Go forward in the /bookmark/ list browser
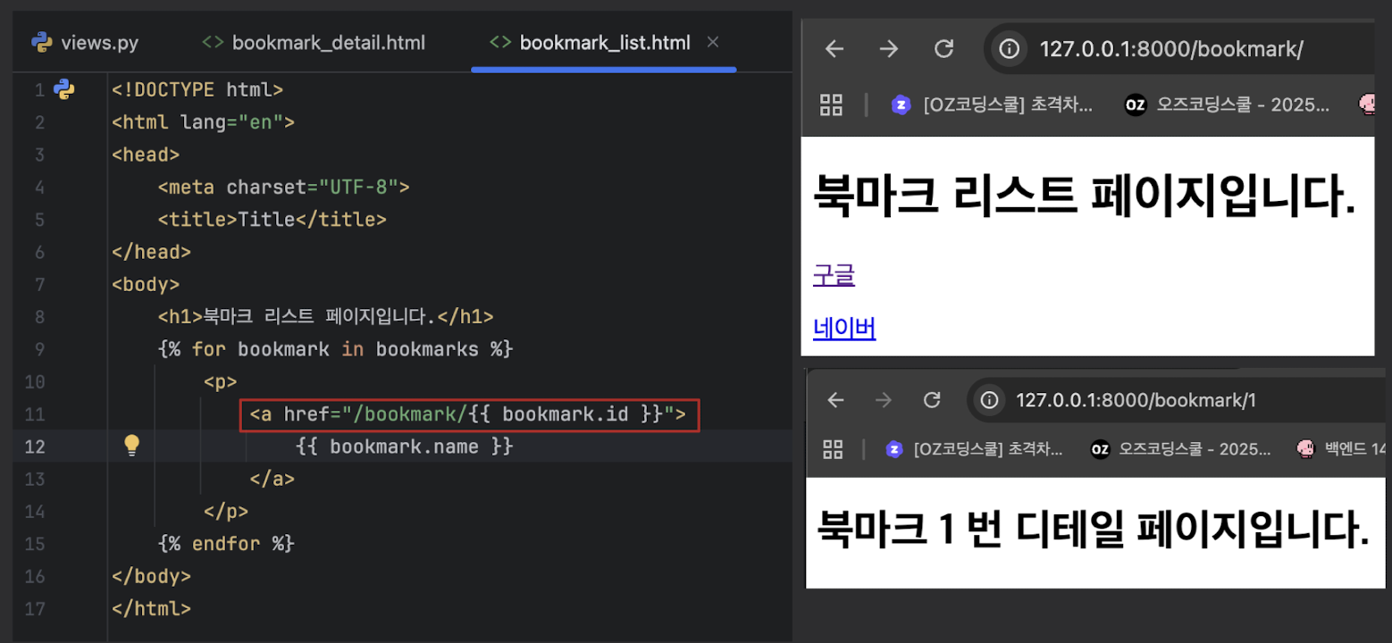This screenshot has height=643, width=1392. pyautogui.click(x=889, y=49)
